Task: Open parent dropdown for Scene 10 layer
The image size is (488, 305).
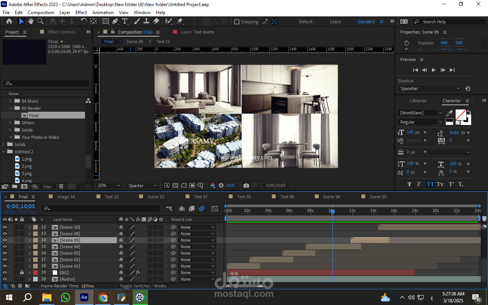Action: [197, 227]
